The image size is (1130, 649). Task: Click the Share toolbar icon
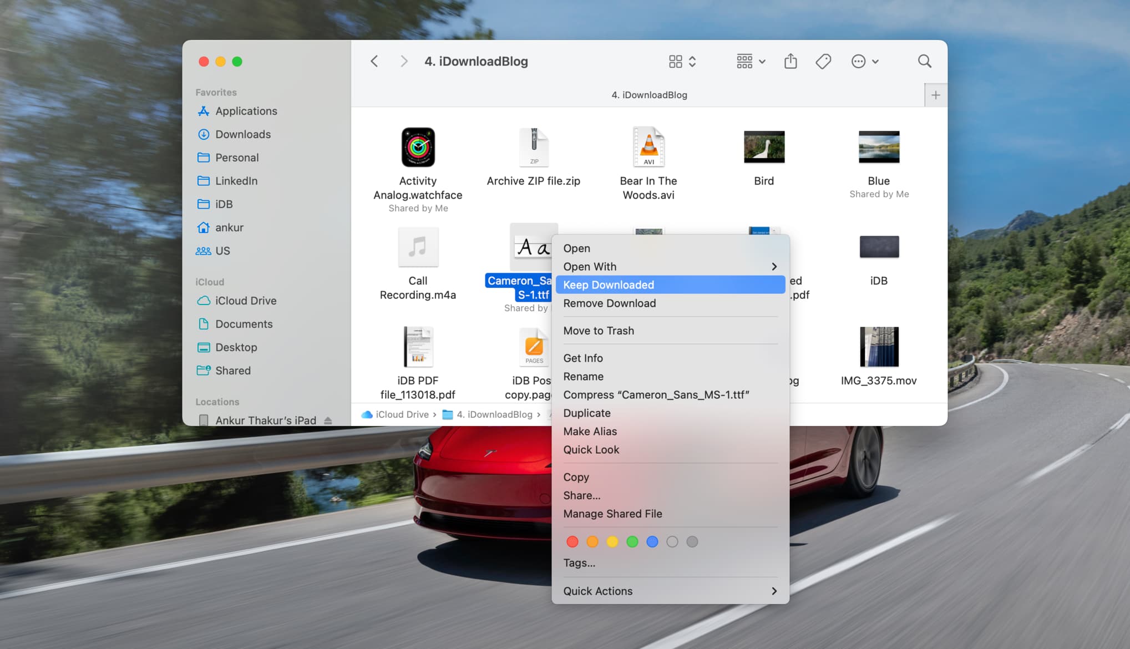pyautogui.click(x=791, y=61)
